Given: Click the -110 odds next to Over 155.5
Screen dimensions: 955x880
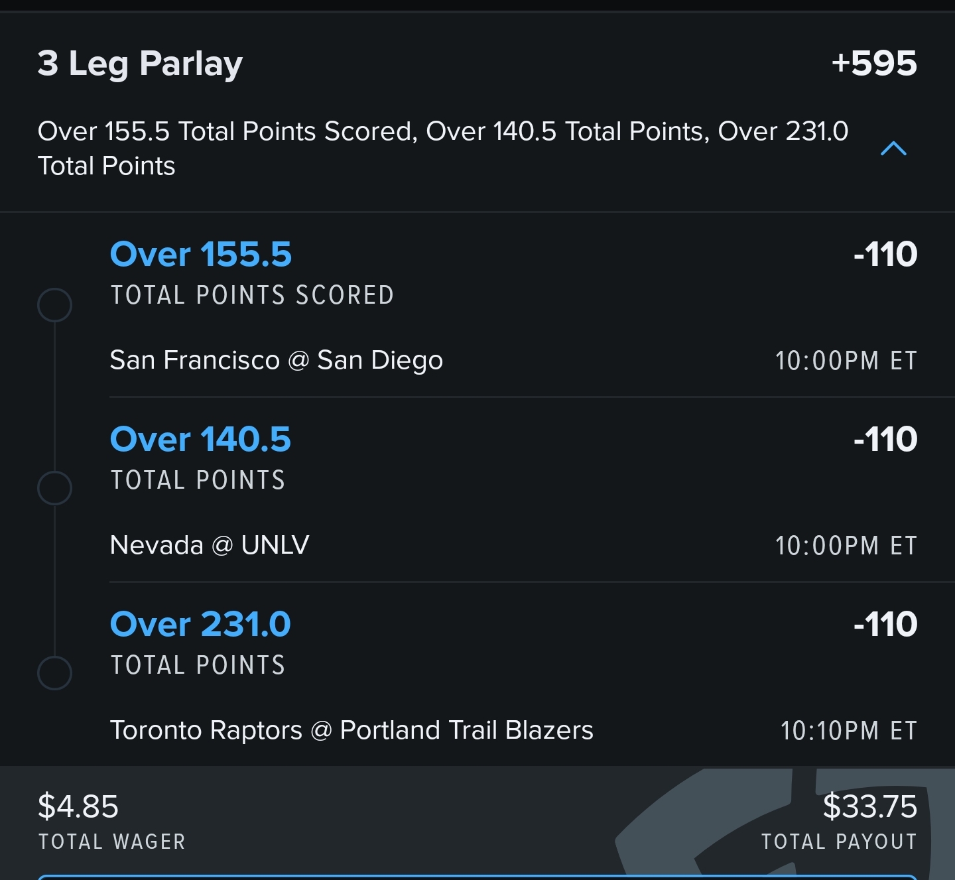Looking at the screenshot, I should (885, 254).
